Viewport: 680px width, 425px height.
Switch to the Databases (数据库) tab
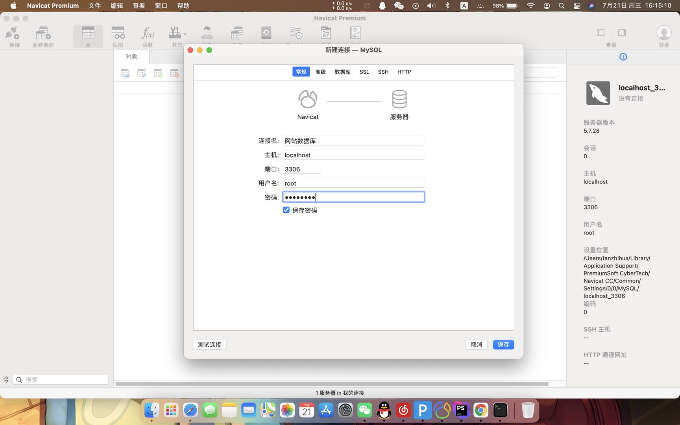tap(342, 72)
